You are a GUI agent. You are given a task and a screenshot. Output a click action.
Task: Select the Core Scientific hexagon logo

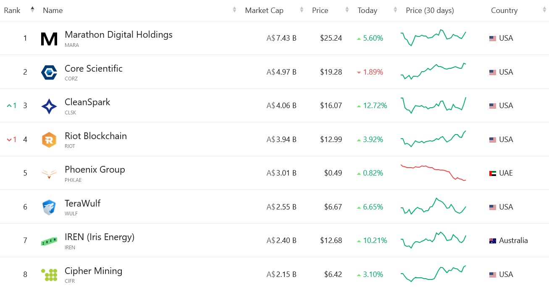click(x=49, y=72)
